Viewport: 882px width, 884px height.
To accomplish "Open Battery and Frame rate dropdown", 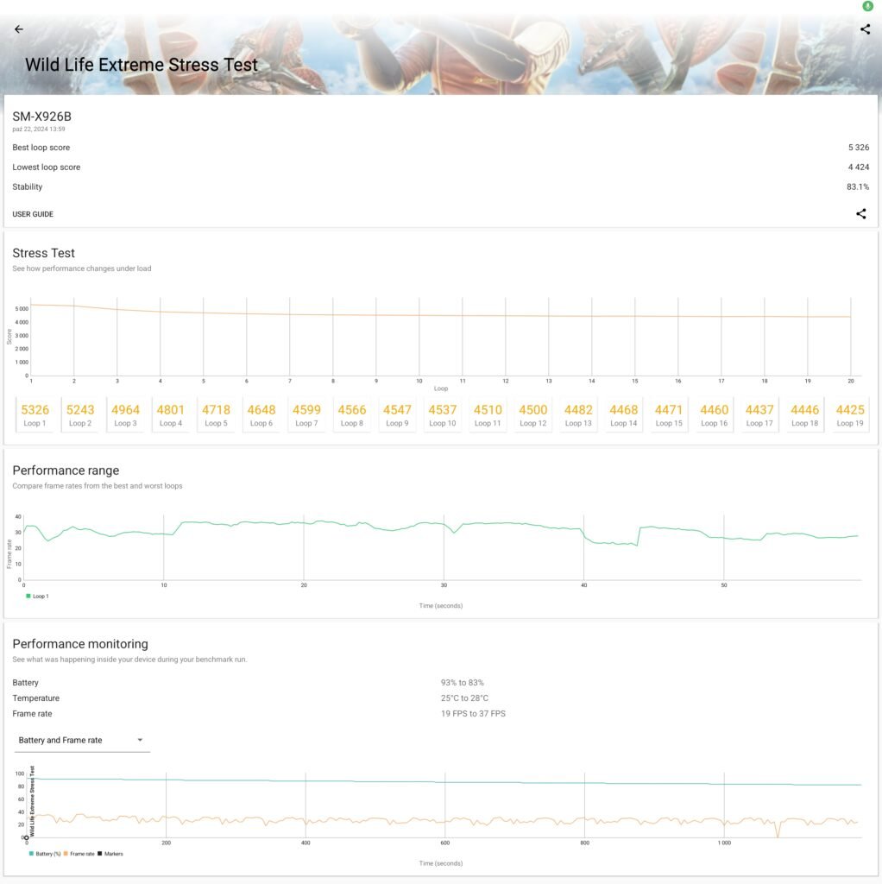I will pos(82,740).
